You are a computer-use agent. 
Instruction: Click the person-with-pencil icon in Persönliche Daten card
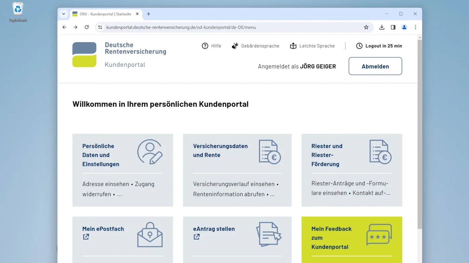click(150, 152)
